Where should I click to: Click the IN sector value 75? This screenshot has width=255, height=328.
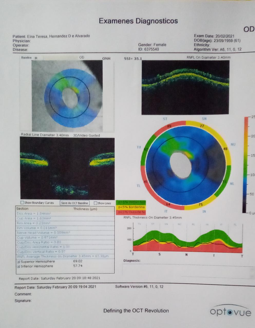pyautogui.click(x=201, y=204)
